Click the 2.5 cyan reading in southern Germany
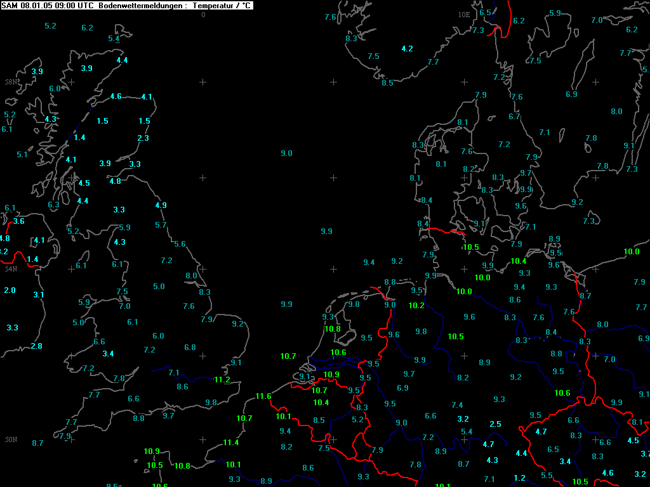This screenshot has width=650, height=487. point(495,424)
